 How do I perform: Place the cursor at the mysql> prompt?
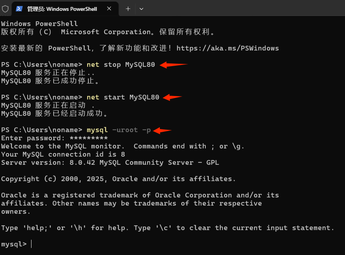pyautogui.click(x=32, y=244)
